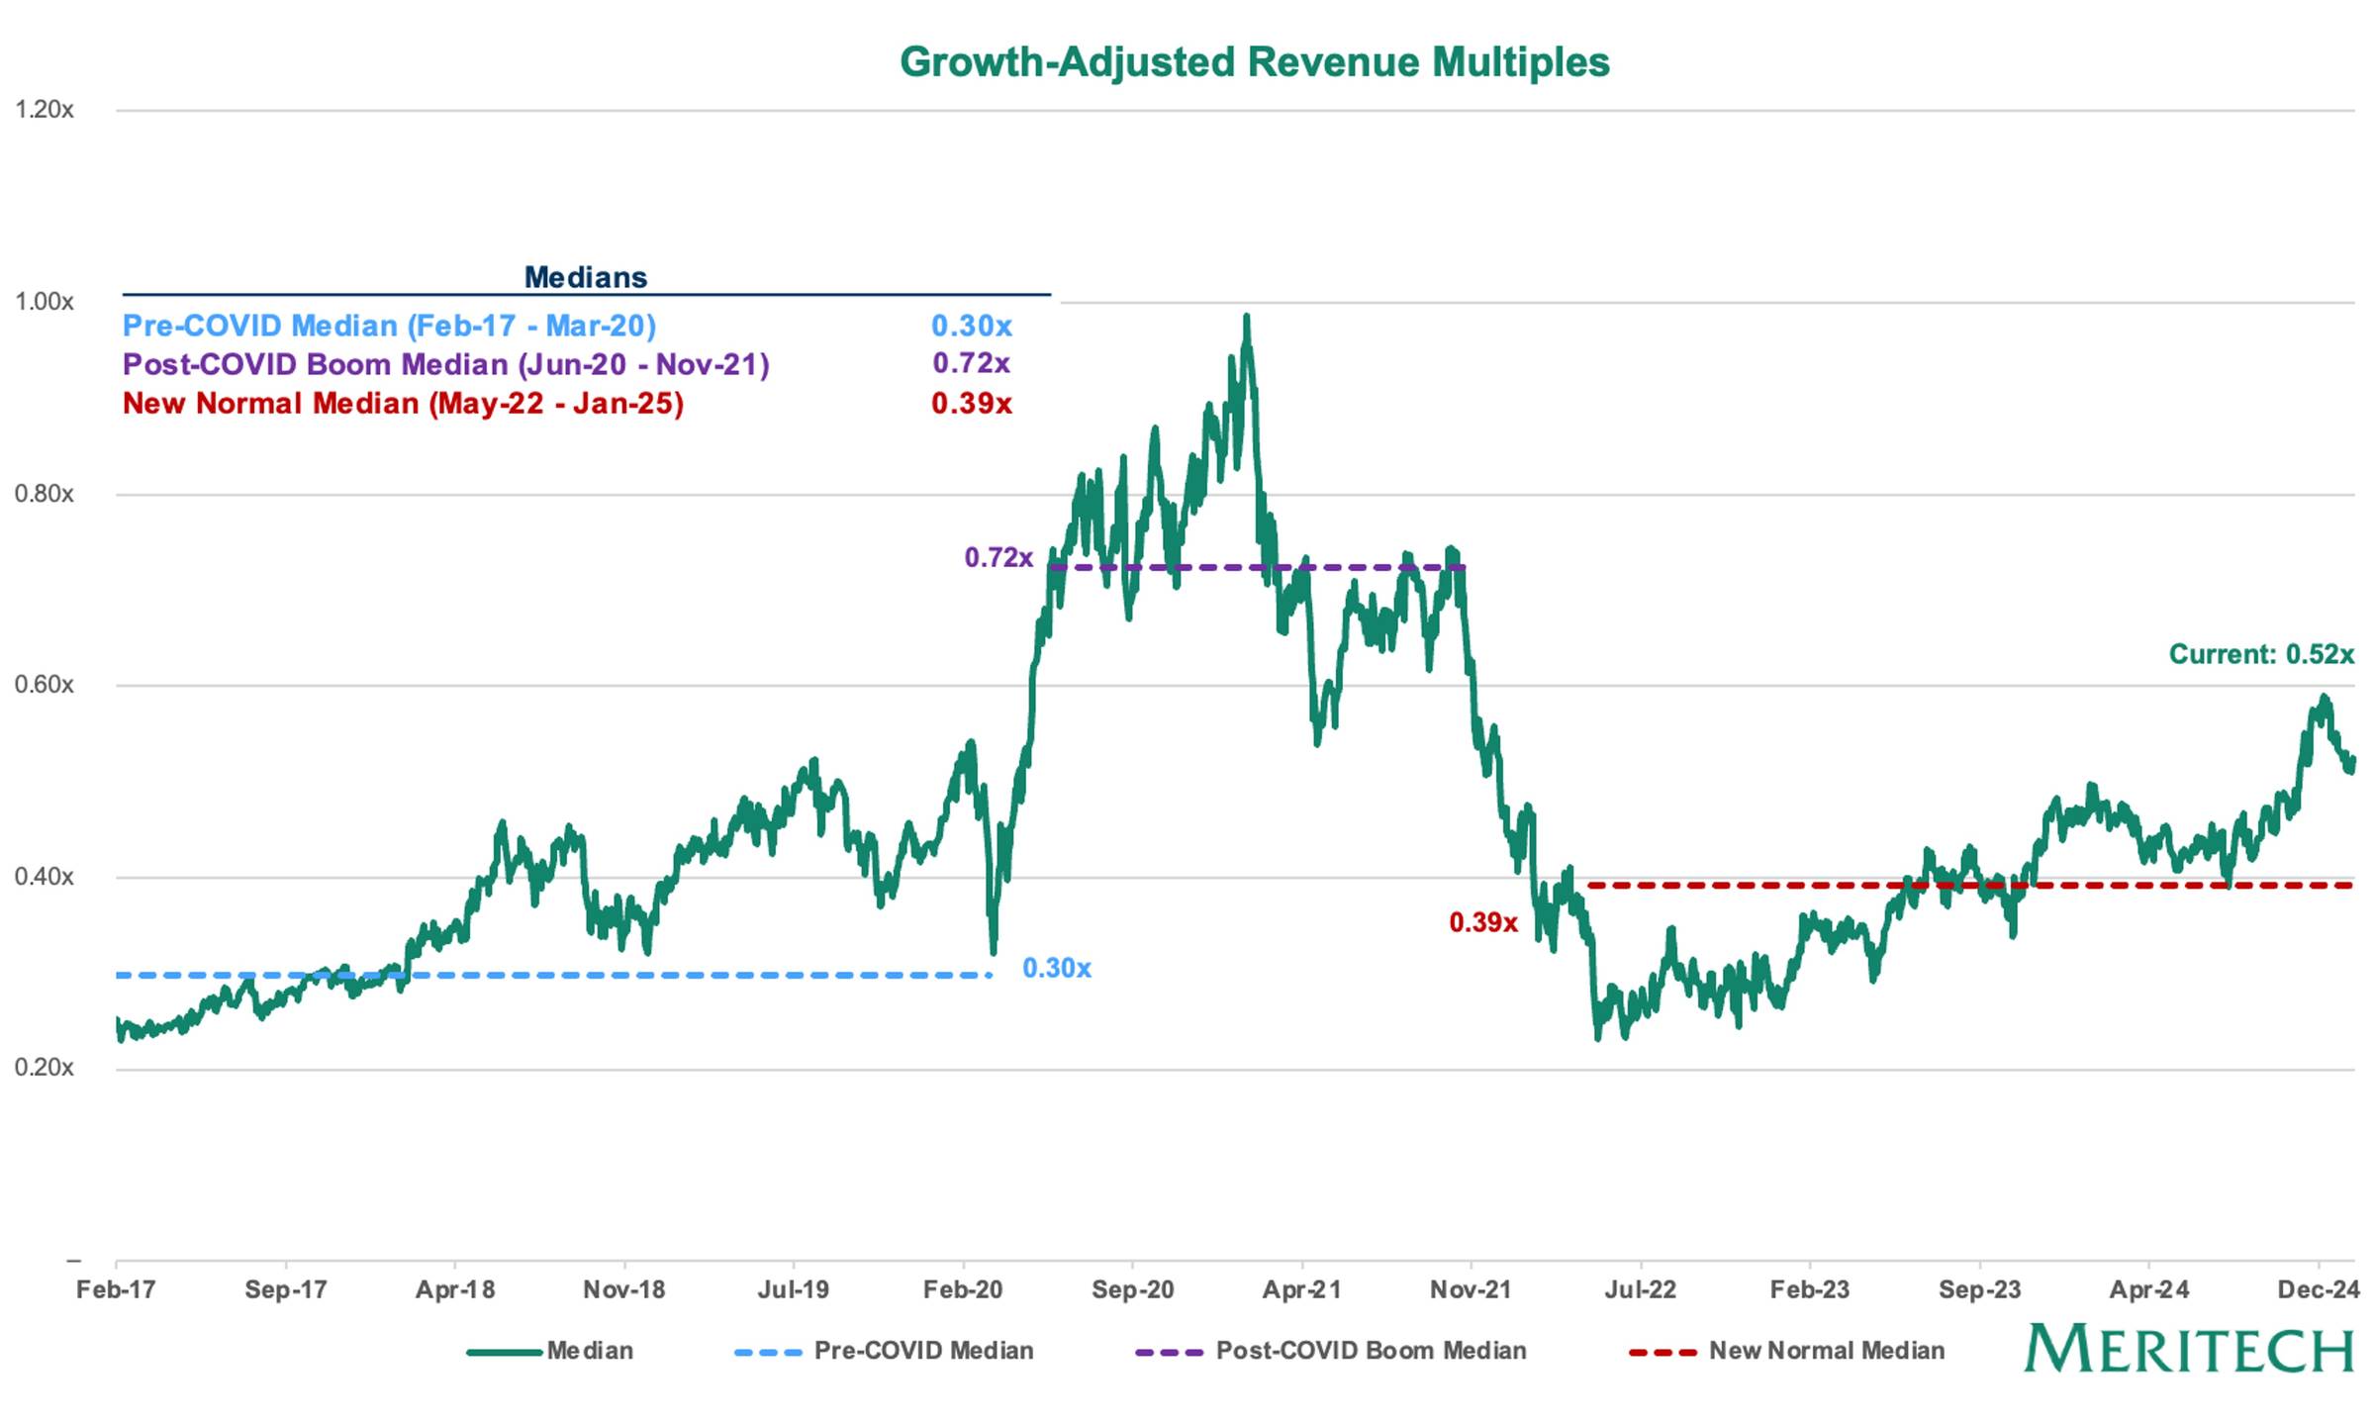This screenshot has height=1423, width=2375.
Task: Select the purple 0.72x line label
Action: tap(998, 558)
